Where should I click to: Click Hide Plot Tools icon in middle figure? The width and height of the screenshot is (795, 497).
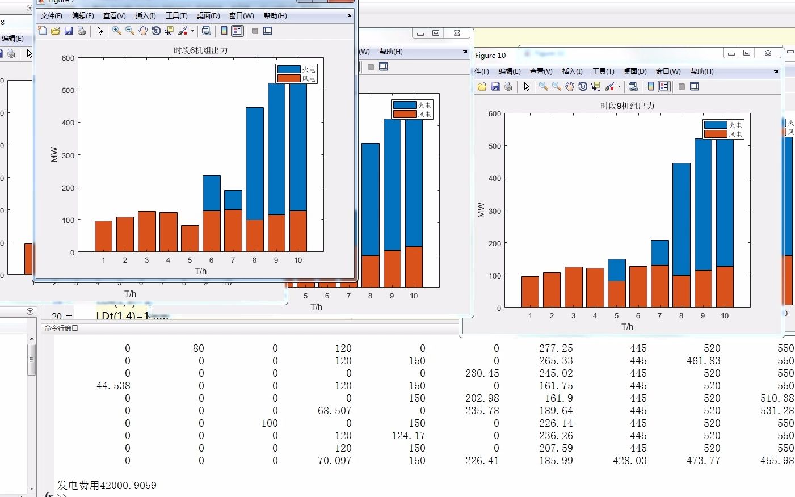click(371, 66)
